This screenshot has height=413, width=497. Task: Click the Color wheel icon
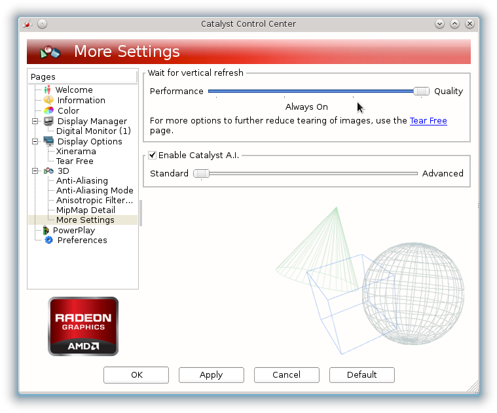[48, 111]
